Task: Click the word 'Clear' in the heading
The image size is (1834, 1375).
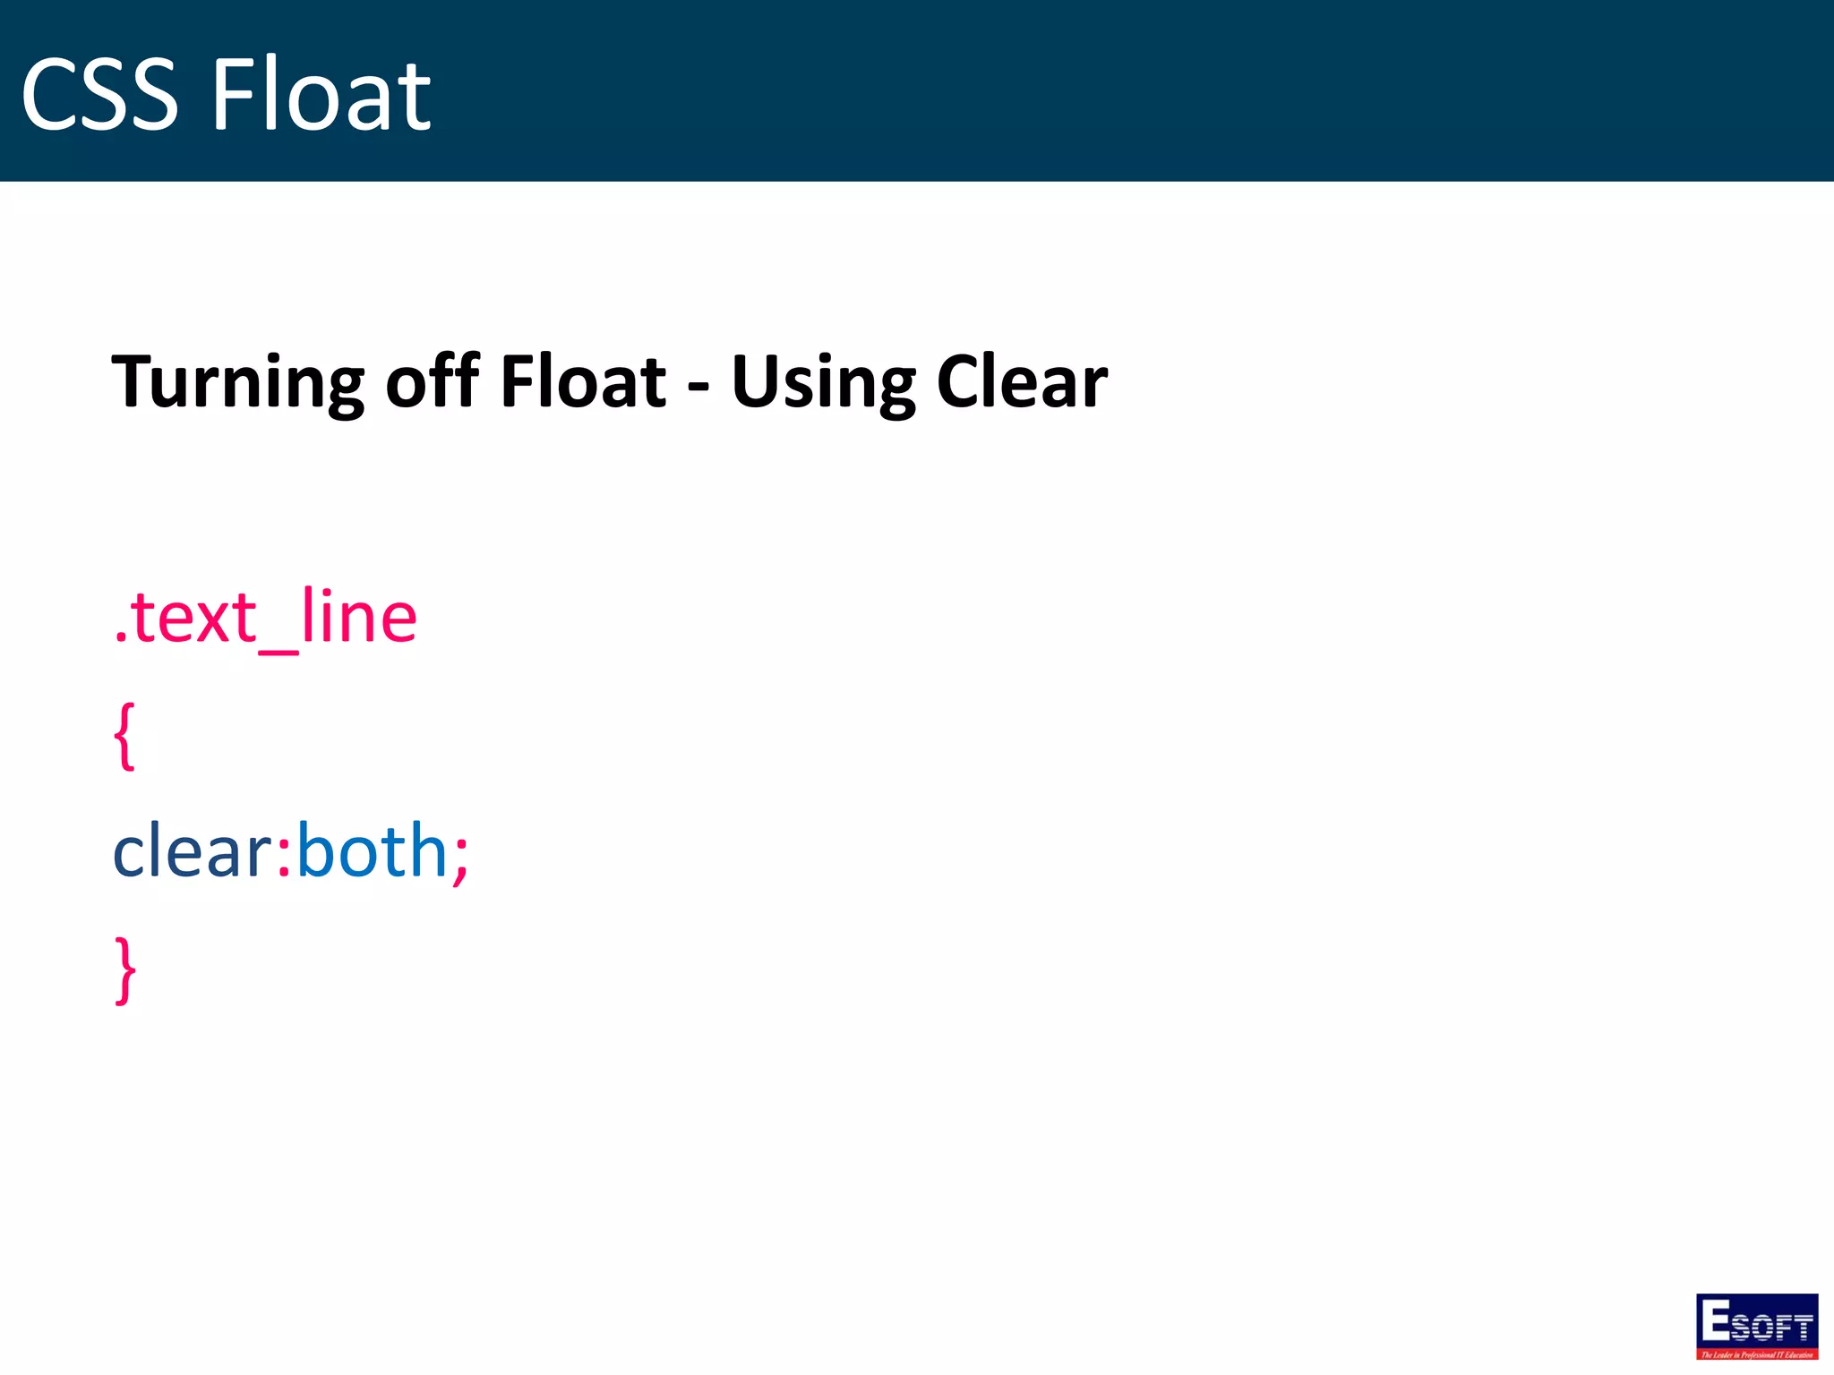Action: (x=1022, y=381)
